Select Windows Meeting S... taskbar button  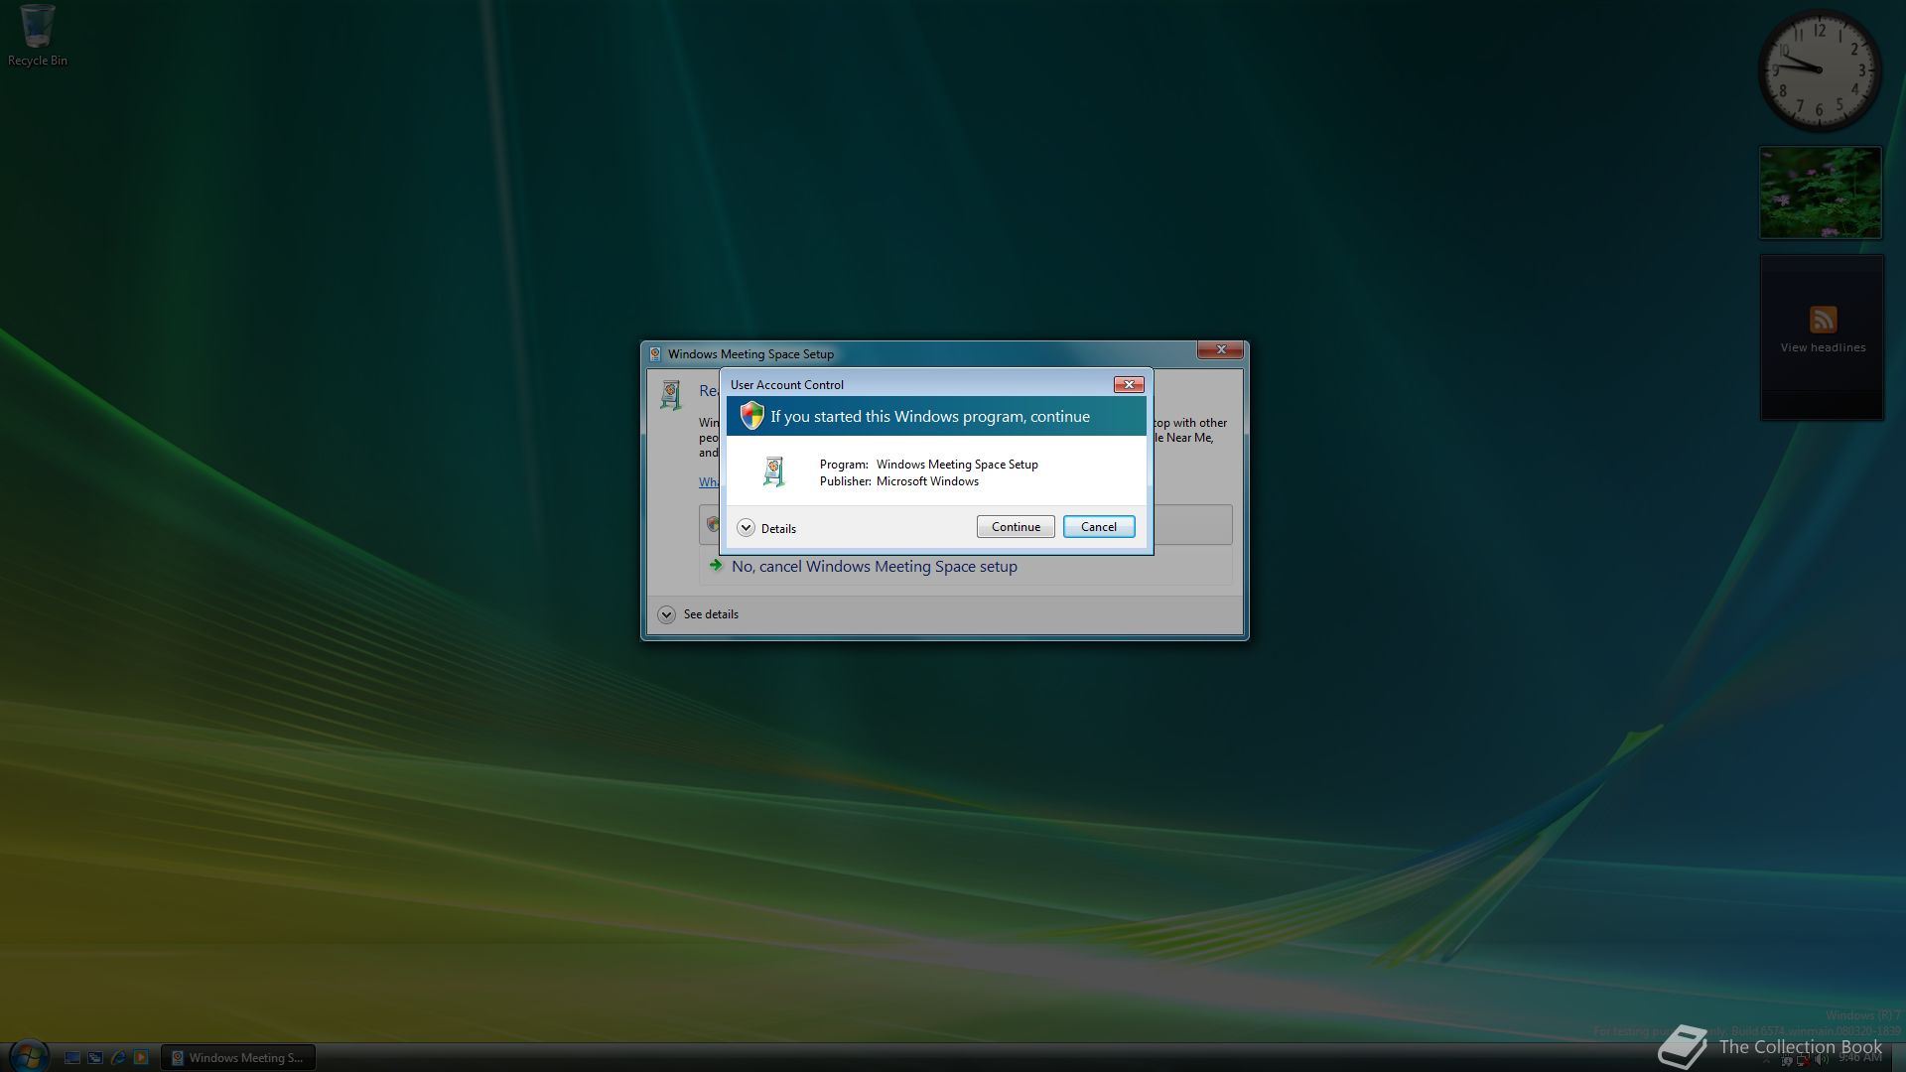click(x=238, y=1058)
